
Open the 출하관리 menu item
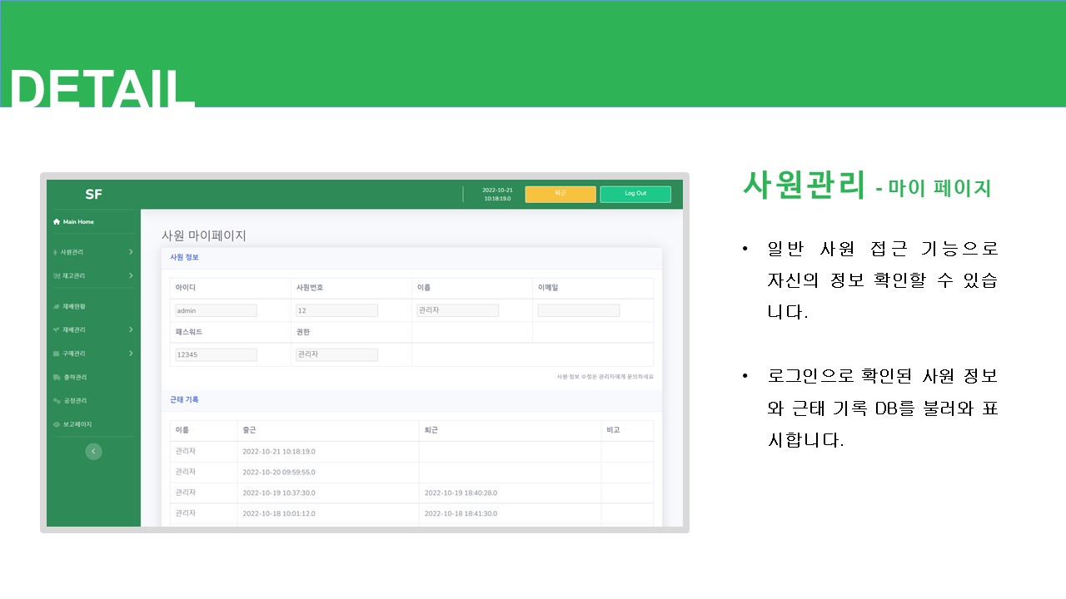click(x=73, y=377)
